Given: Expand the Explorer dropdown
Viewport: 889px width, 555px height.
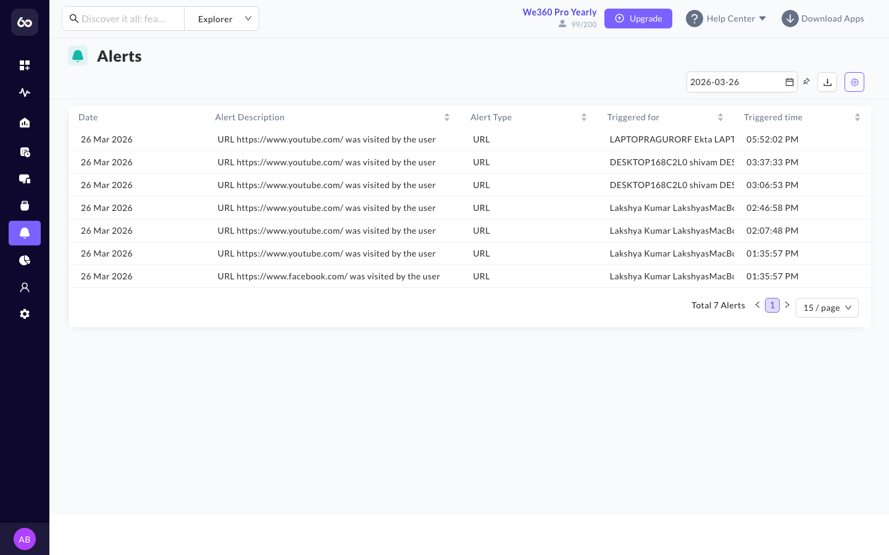Looking at the screenshot, I should click(222, 18).
